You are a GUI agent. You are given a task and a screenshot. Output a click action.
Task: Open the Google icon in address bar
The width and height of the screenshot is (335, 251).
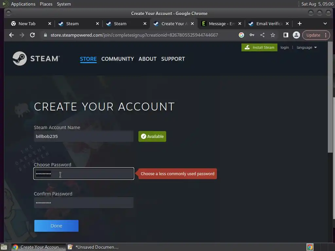(241, 35)
